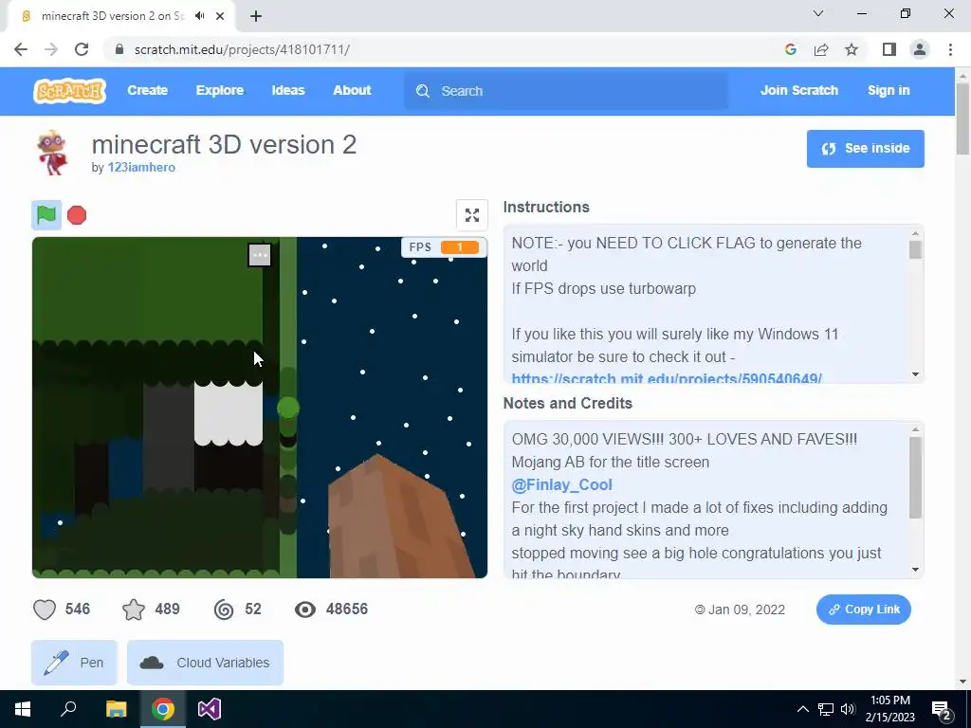This screenshot has width=971, height=728.
Task: Open the @Finlay_Cool profile link
Action: 561,484
